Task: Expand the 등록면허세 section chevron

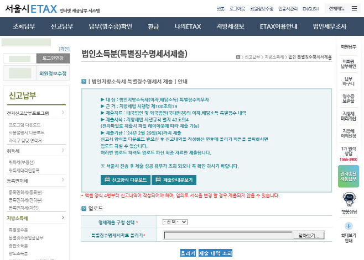Action: (x=63, y=180)
